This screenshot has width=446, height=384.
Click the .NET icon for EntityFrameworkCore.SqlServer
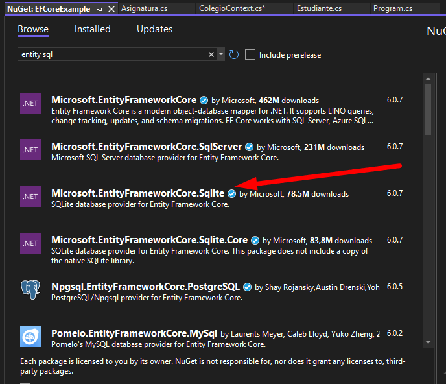(x=30, y=150)
